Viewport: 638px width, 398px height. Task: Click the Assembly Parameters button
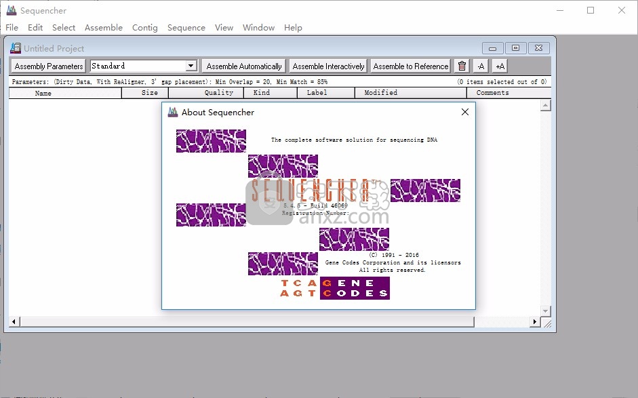tap(48, 66)
